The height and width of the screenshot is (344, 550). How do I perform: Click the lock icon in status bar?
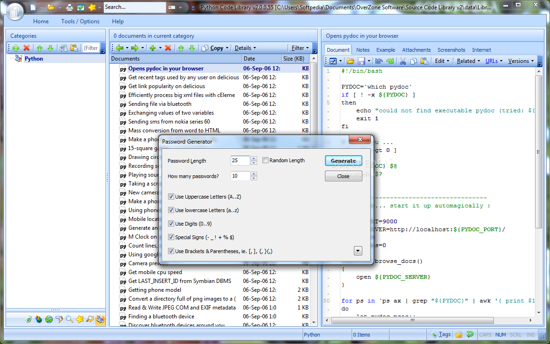coord(459,335)
